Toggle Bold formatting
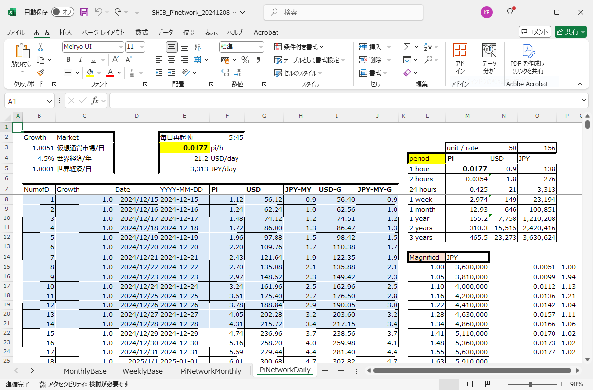The height and width of the screenshot is (390, 593). click(x=68, y=60)
